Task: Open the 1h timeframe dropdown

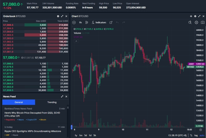Action: [x=80, y=22]
